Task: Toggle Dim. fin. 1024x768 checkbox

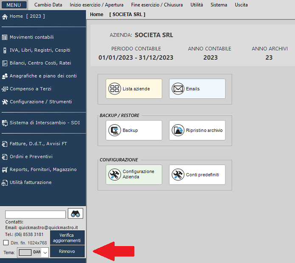Action: tap(6, 243)
